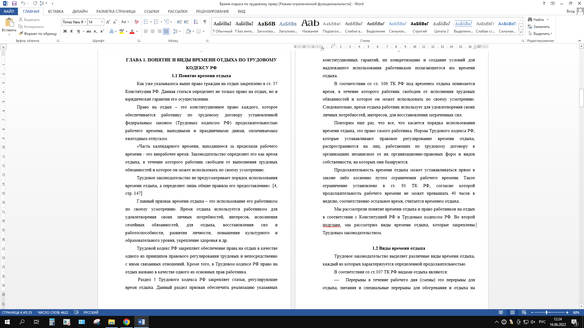
Task: Sort the selection alphabetically
Action: (196, 22)
